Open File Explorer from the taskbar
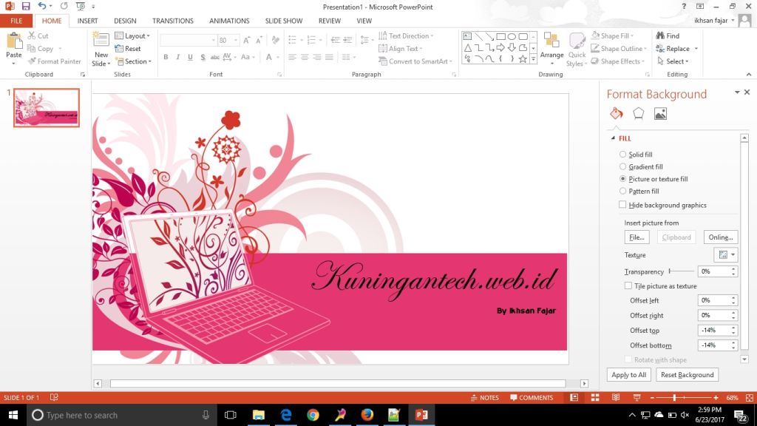 259,415
